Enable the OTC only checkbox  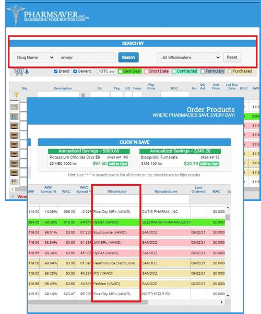(98, 72)
